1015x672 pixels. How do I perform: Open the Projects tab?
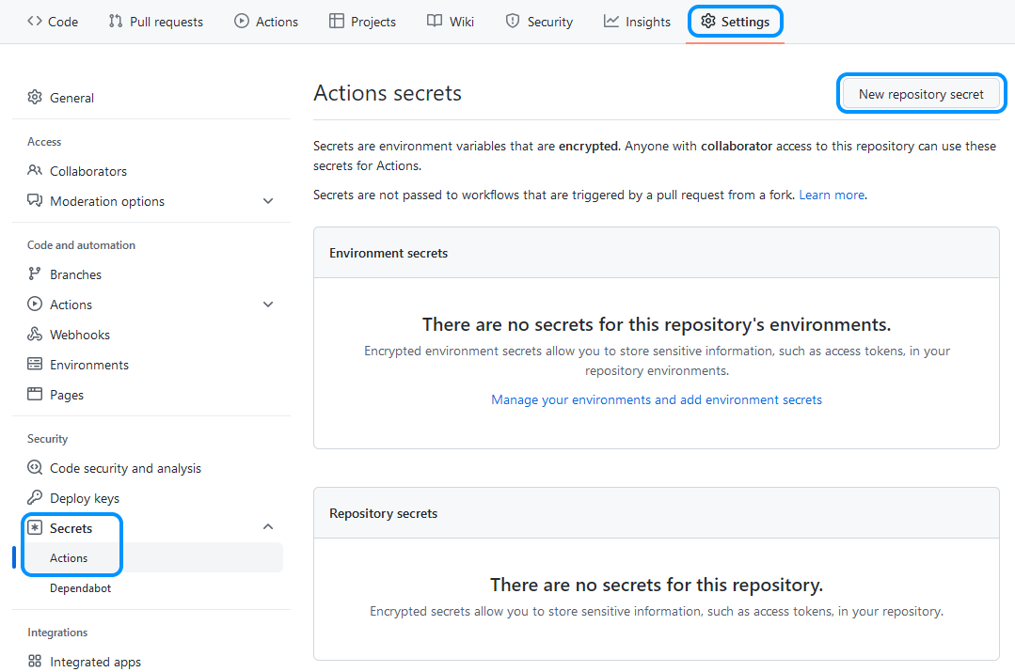[362, 22]
